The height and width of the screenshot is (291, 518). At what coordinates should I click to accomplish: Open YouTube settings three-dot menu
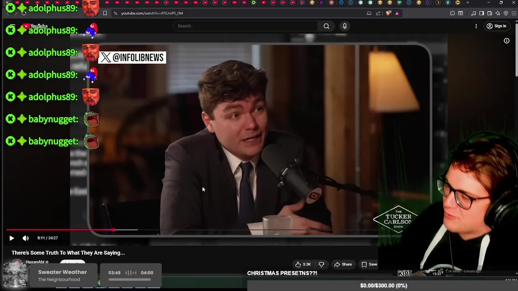(x=476, y=26)
